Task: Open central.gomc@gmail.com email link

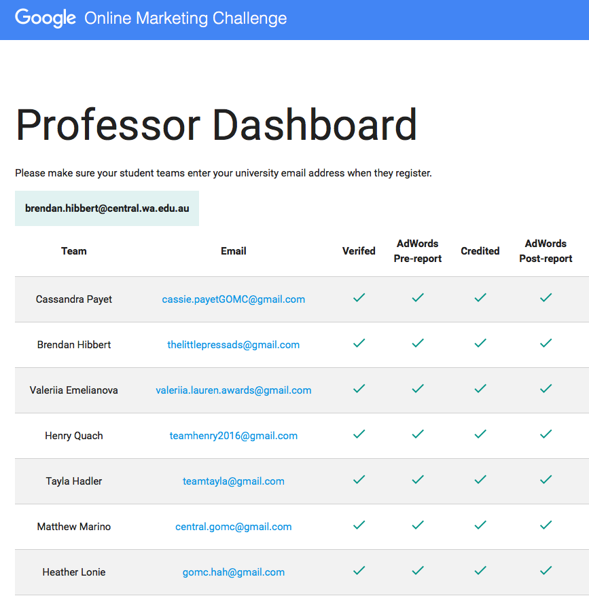Action: click(x=234, y=527)
